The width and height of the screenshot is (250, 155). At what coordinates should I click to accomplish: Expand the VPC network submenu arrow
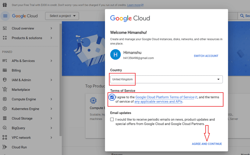click(x=51, y=137)
